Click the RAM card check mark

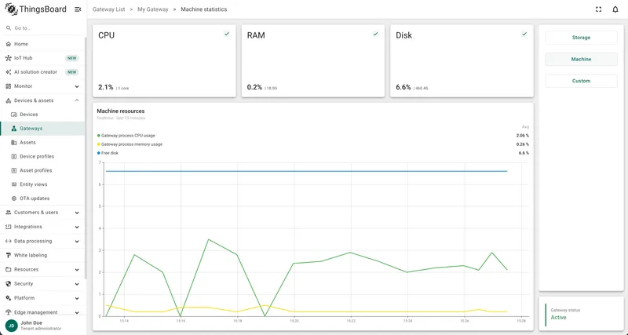click(x=376, y=34)
